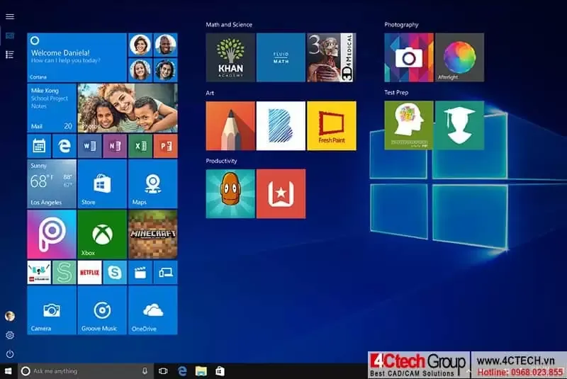Switch to the all apps list view
This screenshot has width=567, height=379.
click(x=10, y=55)
